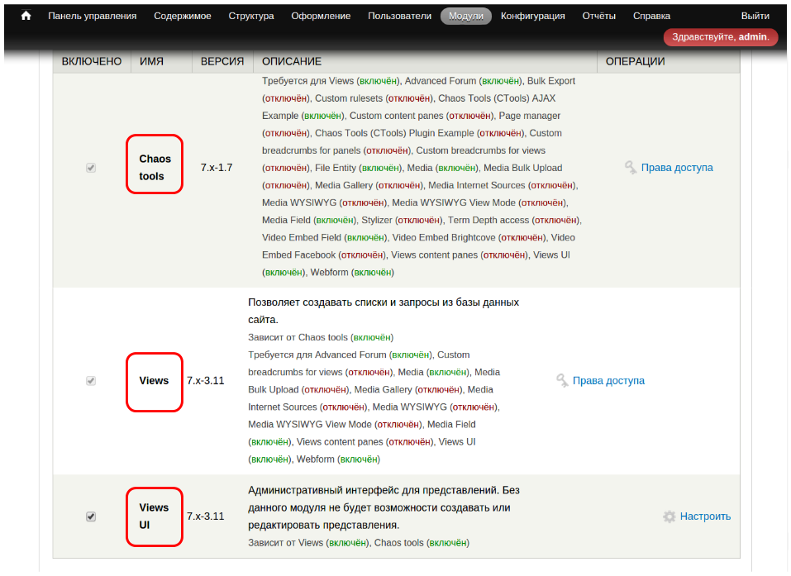The width and height of the screenshot is (791, 576).
Task: Click gear icon in Views UI row
Action: [669, 516]
